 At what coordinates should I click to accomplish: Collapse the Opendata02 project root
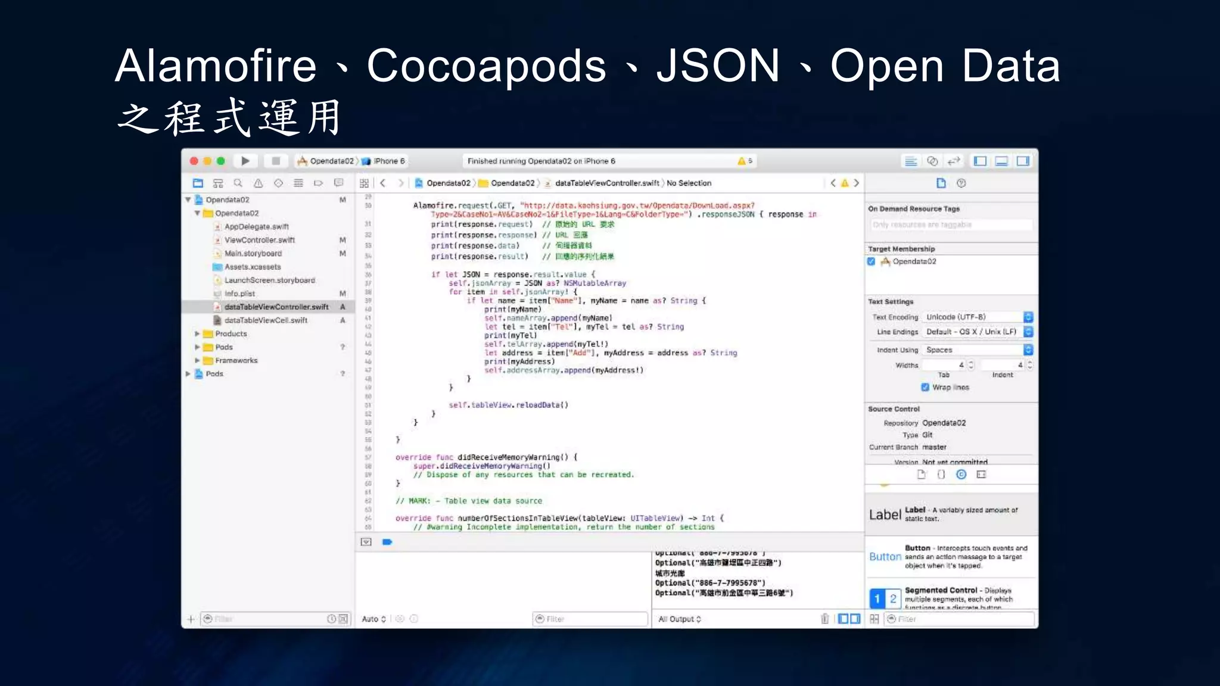tap(188, 199)
